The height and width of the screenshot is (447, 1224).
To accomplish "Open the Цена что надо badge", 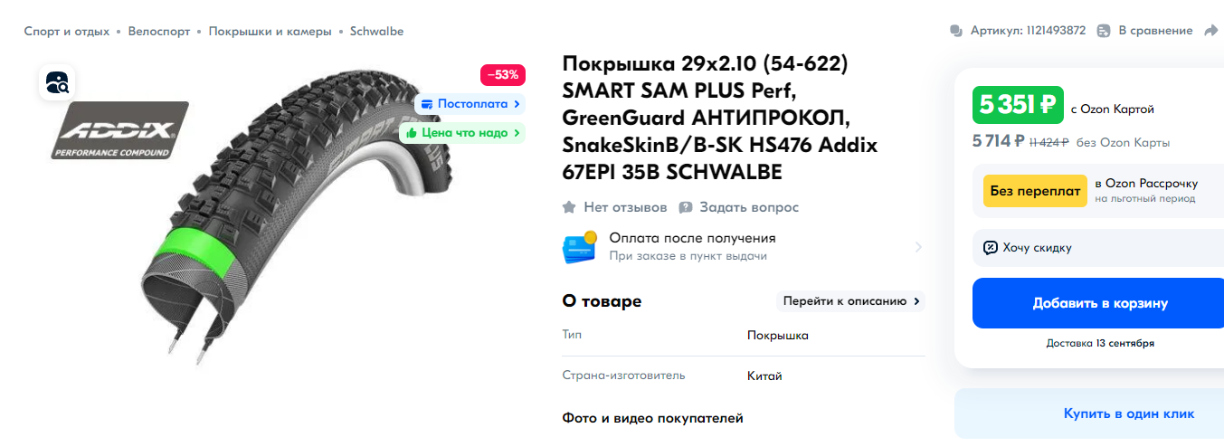I will (x=462, y=132).
